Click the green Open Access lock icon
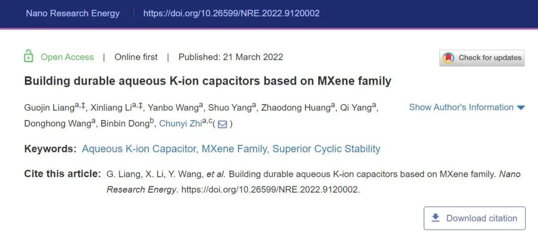538x244 pixels. click(28, 56)
